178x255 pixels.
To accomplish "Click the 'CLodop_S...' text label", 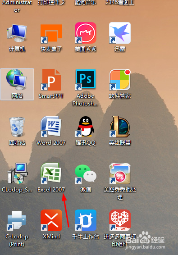I will (x=17, y=190).
